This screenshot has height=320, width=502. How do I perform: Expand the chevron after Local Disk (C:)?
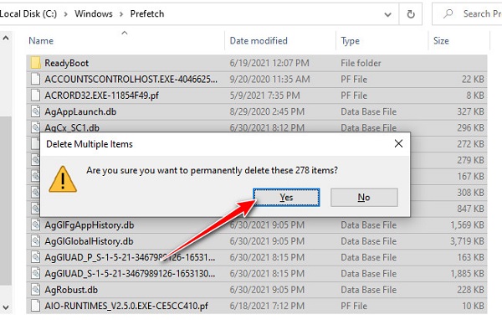[65, 14]
